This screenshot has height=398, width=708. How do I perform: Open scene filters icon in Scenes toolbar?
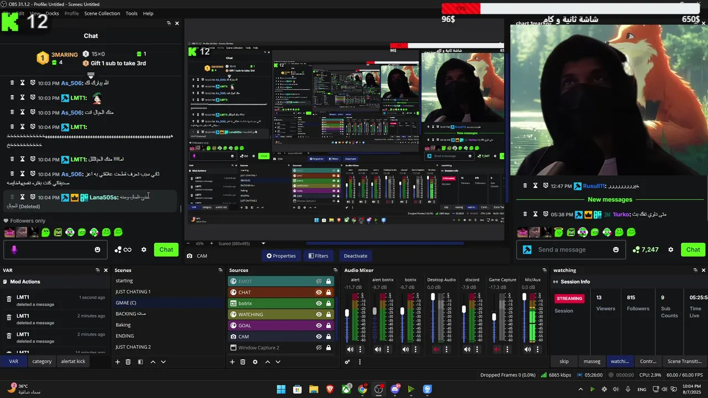(x=140, y=362)
